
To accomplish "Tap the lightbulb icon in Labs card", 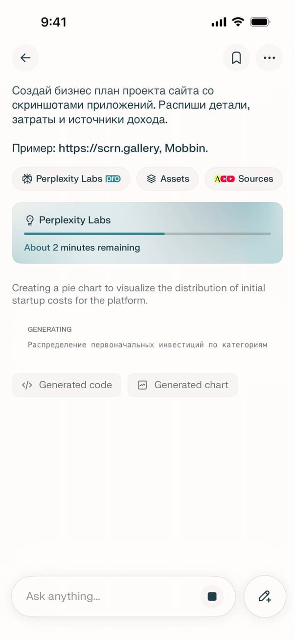I will [x=29, y=220].
